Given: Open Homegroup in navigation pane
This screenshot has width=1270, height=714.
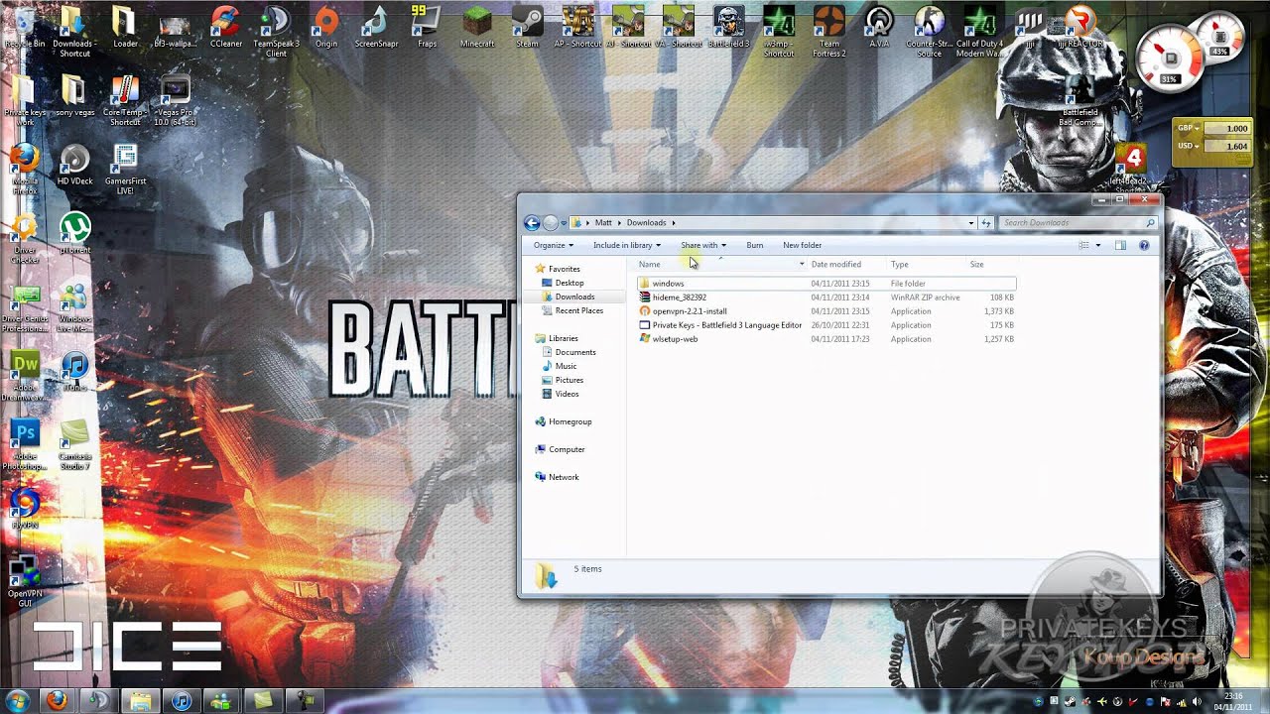Looking at the screenshot, I should point(570,421).
